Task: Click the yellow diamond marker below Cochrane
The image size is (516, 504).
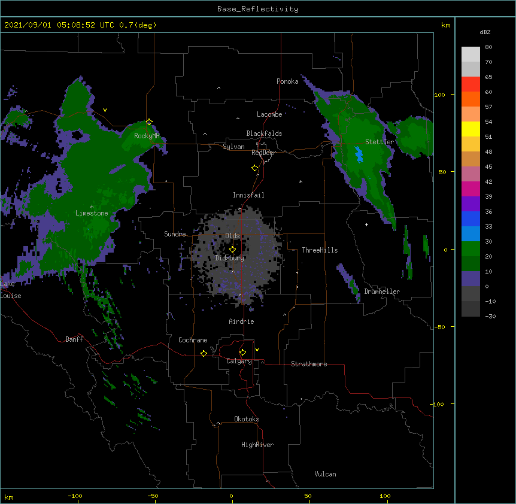Action: click(x=204, y=353)
